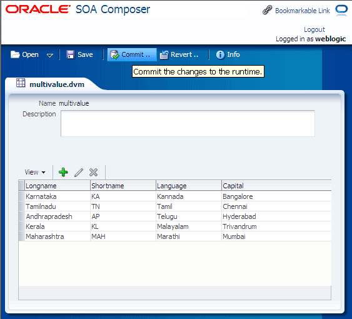Click the pencil Edit icon
Screen dimensions: 352x319
(x=79, y=172)
